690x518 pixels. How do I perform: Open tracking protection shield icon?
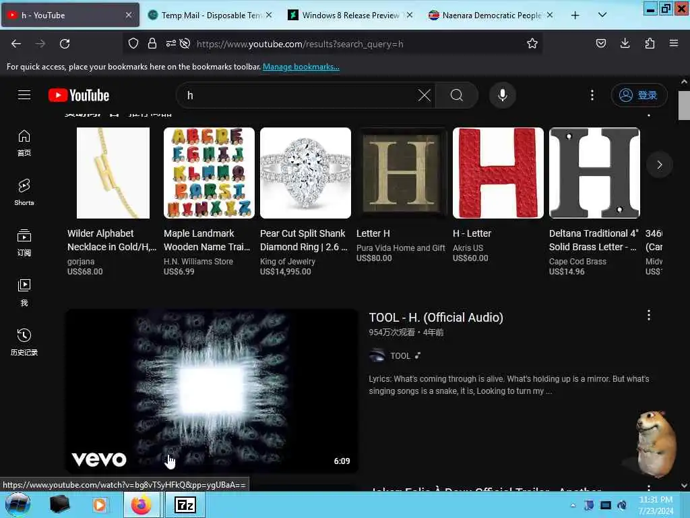pyautogui.click(x=133, y=44)
